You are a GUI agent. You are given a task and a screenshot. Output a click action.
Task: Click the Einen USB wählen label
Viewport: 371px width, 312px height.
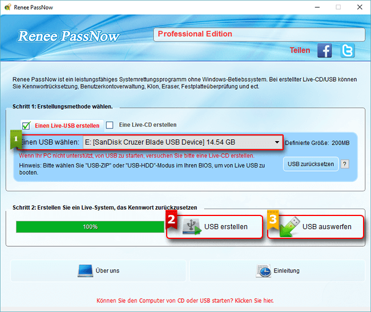(50, 142)
